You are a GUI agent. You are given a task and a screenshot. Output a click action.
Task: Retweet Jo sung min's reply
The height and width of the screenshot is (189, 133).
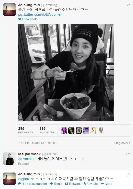point(73,184)
